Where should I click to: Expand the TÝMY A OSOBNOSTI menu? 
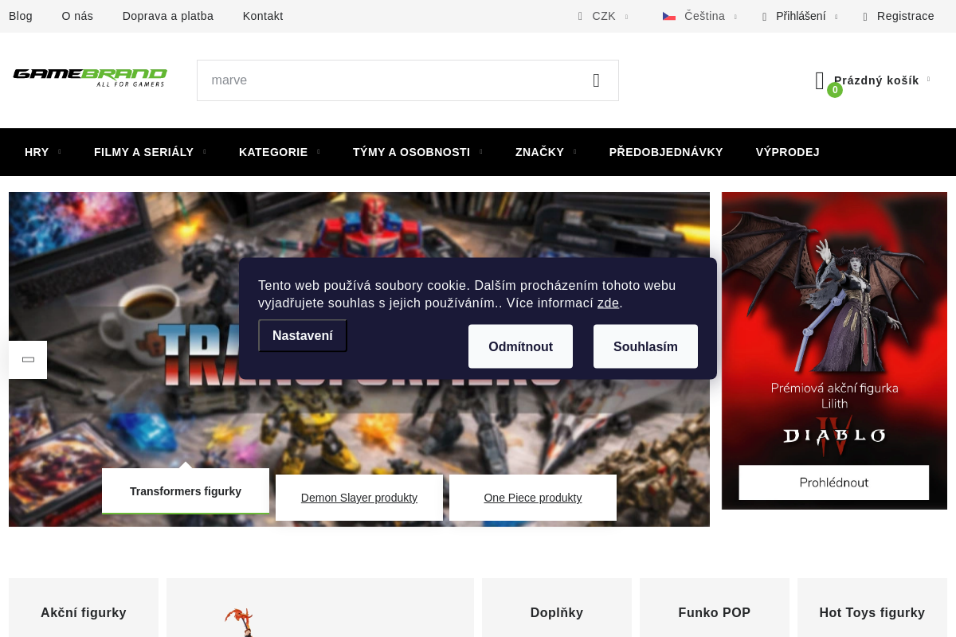coord(417,152)
